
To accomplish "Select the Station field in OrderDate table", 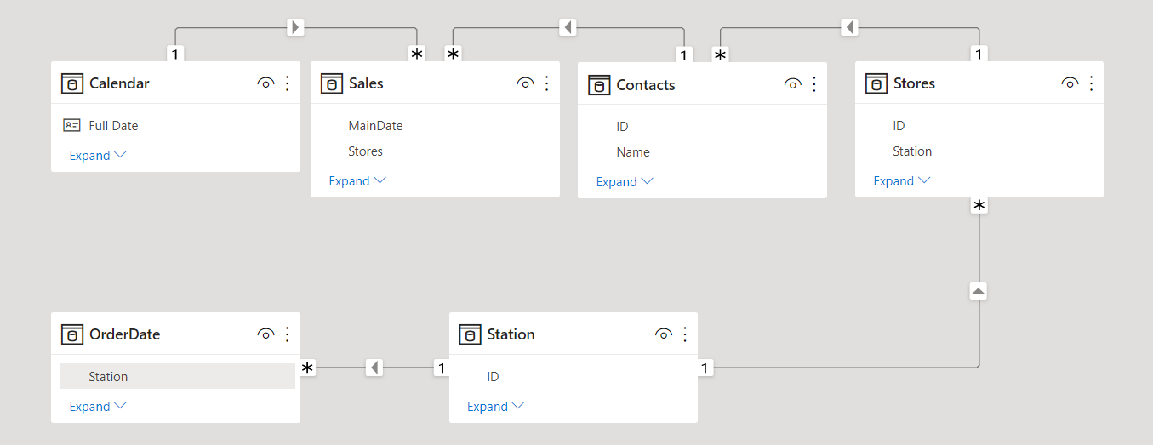I will click(x=178, y=376).
